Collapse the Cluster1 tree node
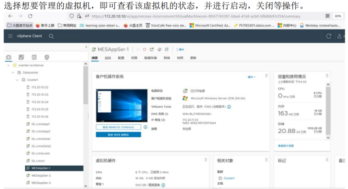Viewport: 348px width, 189px height. (17, 80)
